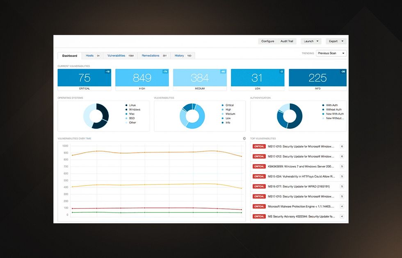The image size is (402, 258).
Task: Click count badge on MS Security Advisory row
Action: (342, 216)
